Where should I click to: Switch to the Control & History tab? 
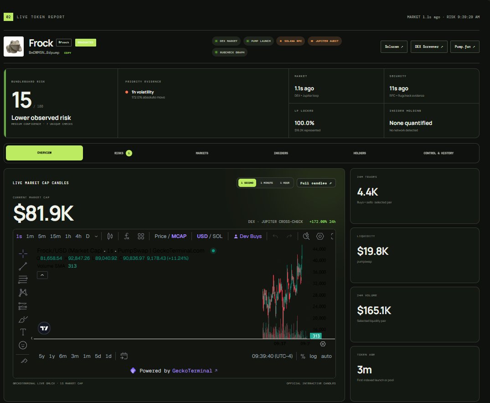click(438, 153)
